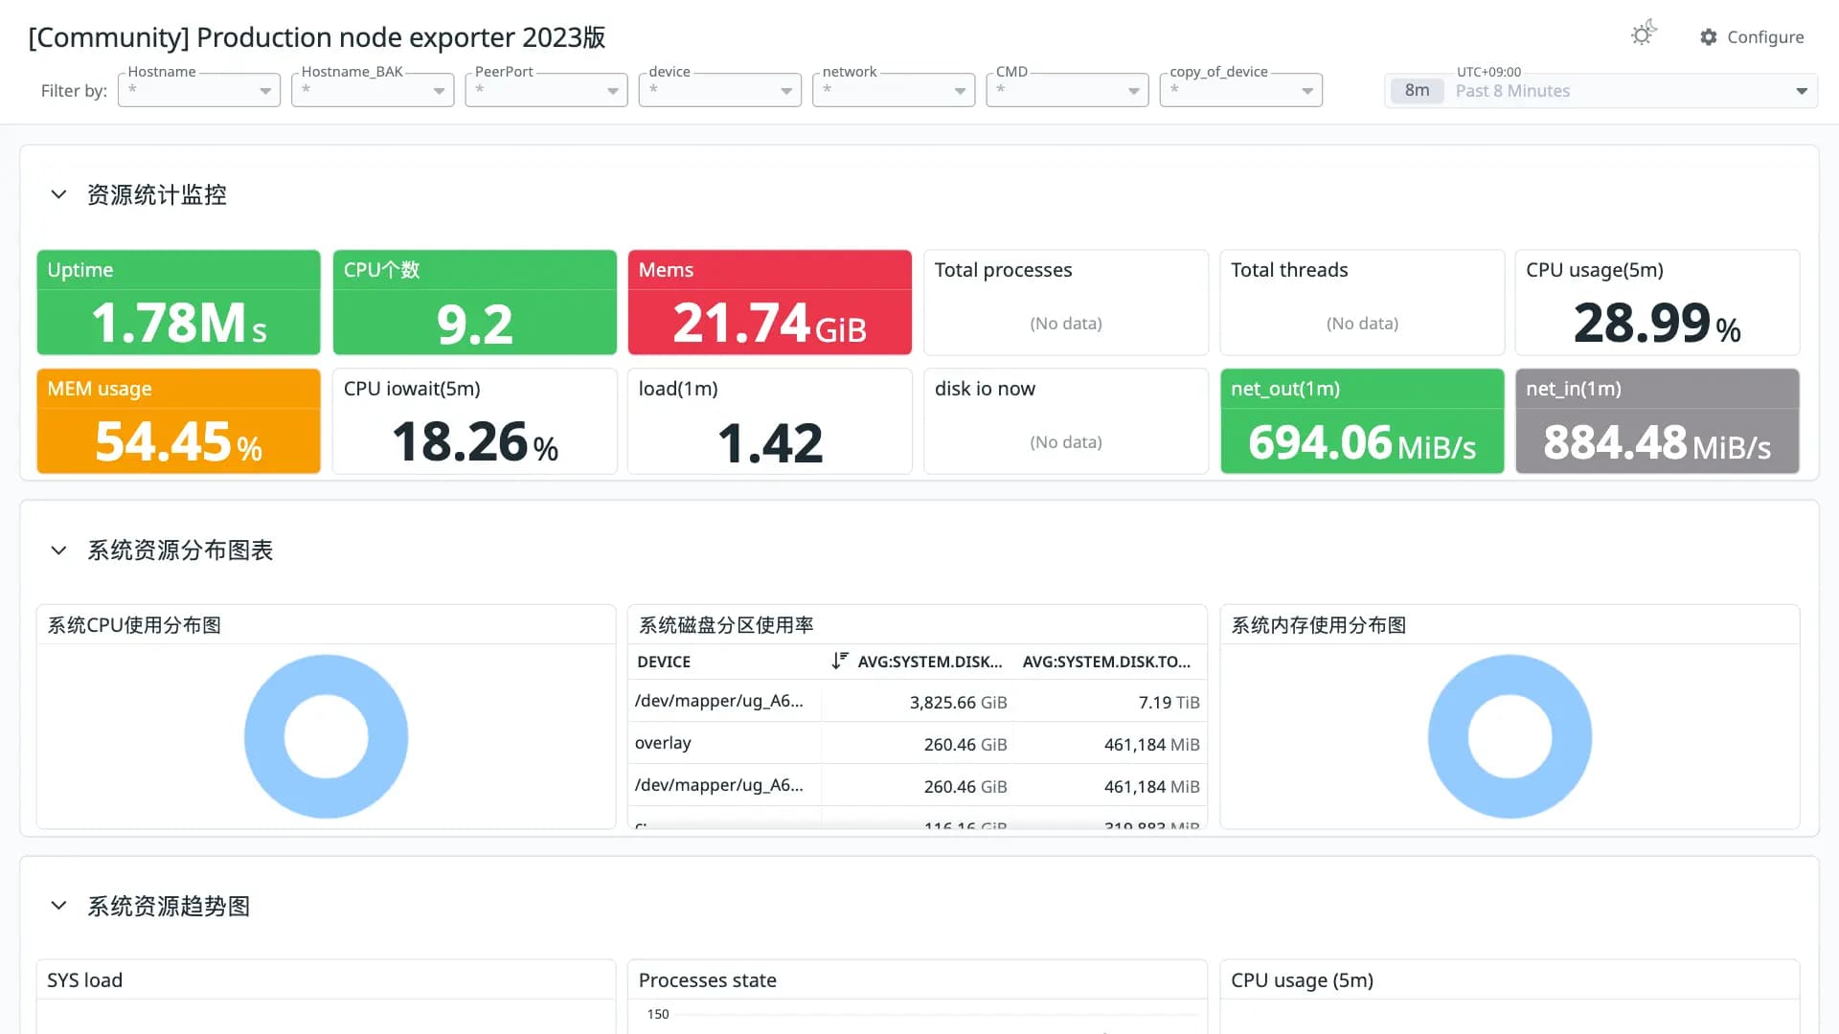Click the 系统内存使用分布图 donut chart
Viewport: 1839px width, 1034px height.
pyautogui.click(x=1510, y=736)
